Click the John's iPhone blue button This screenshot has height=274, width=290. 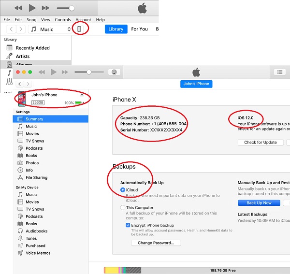pyautogui.click(x=196, y=84)
